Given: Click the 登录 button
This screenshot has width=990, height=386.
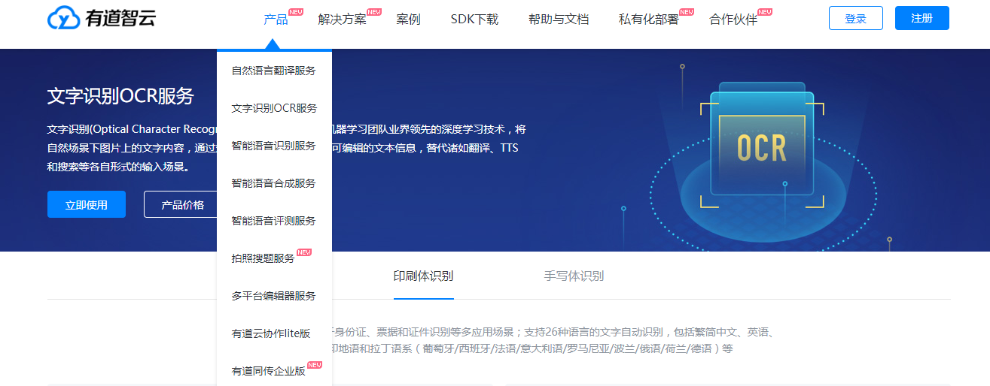Looking at the screenshot, I should [856, 18].
